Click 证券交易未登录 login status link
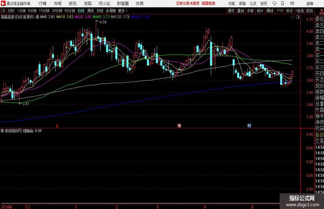 pos(188,3)
